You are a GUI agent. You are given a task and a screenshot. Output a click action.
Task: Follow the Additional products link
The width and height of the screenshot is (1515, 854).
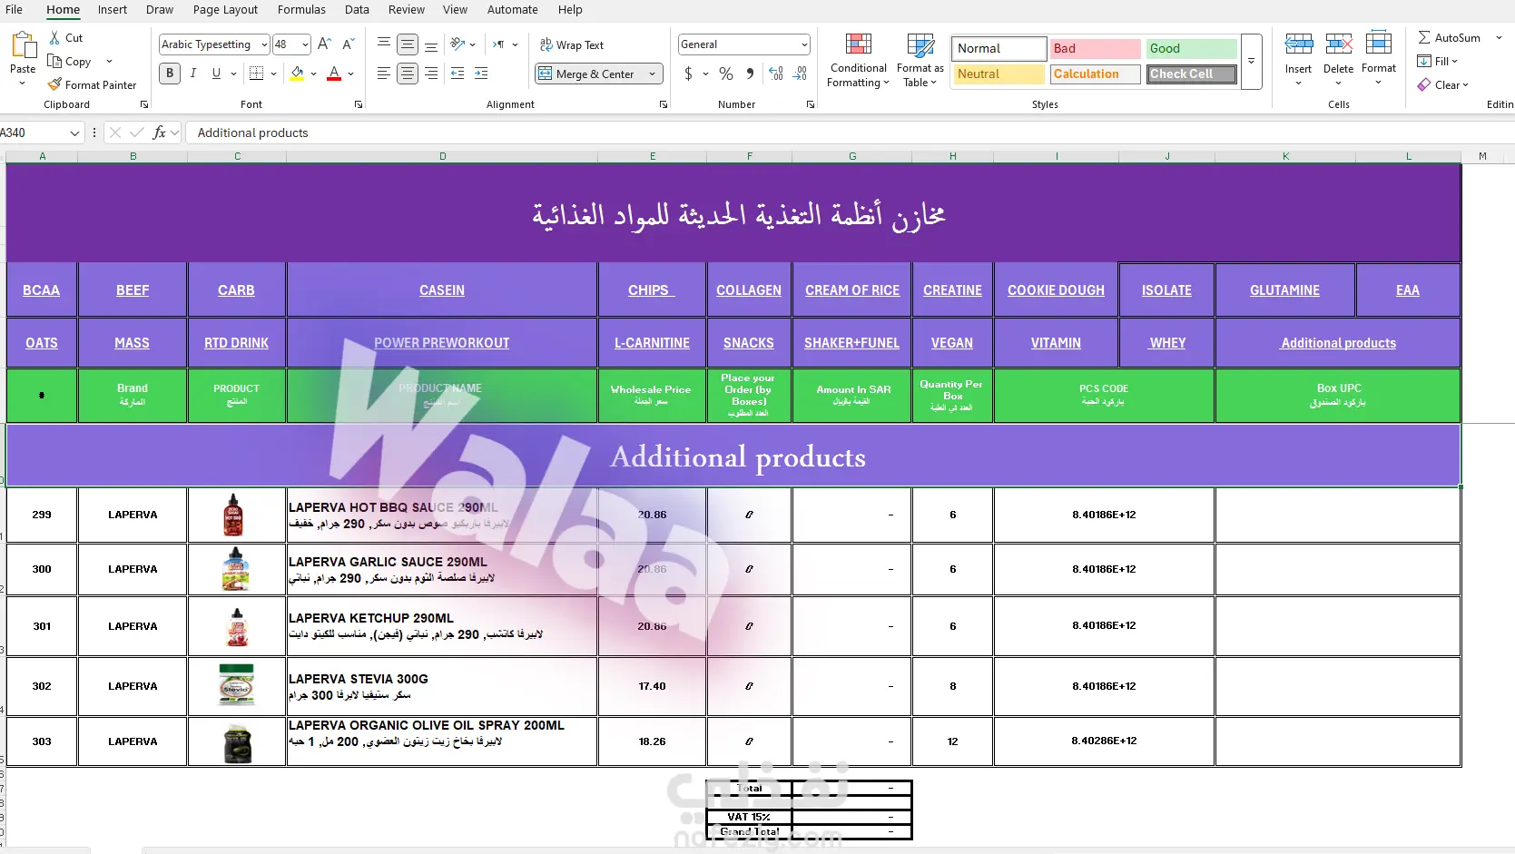[1338, 343]
